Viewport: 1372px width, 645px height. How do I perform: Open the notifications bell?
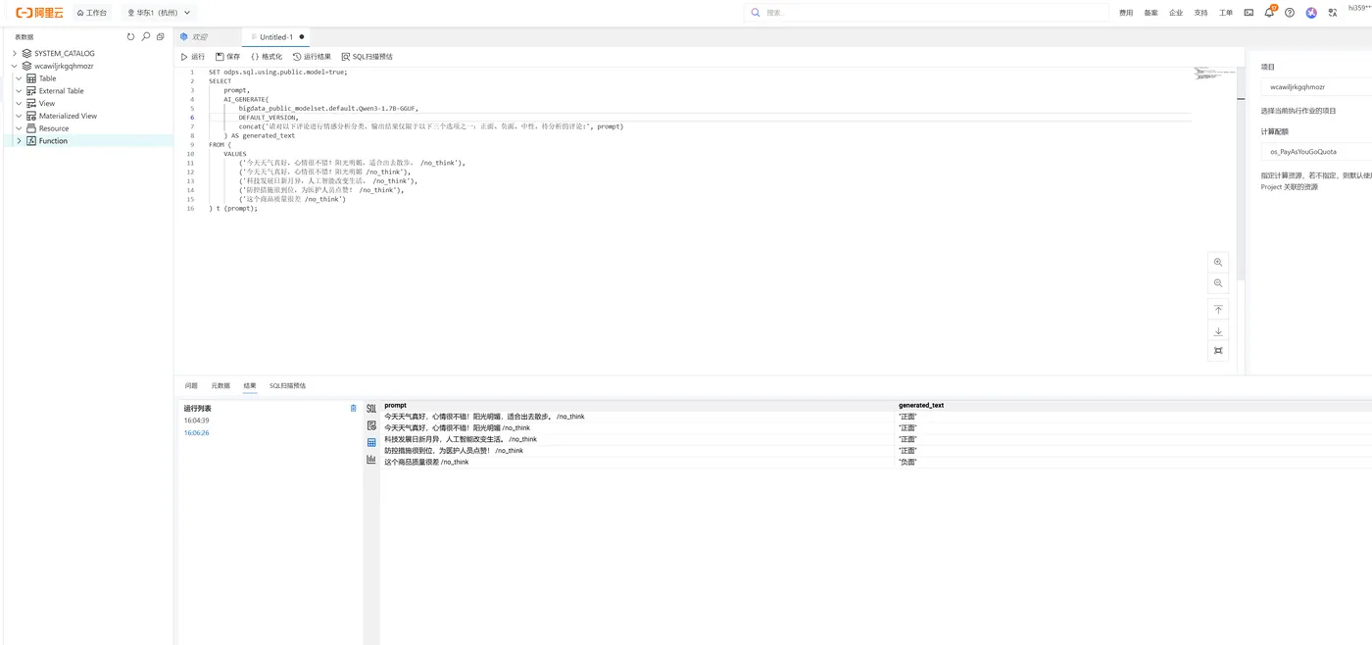tap(1269, 13)
